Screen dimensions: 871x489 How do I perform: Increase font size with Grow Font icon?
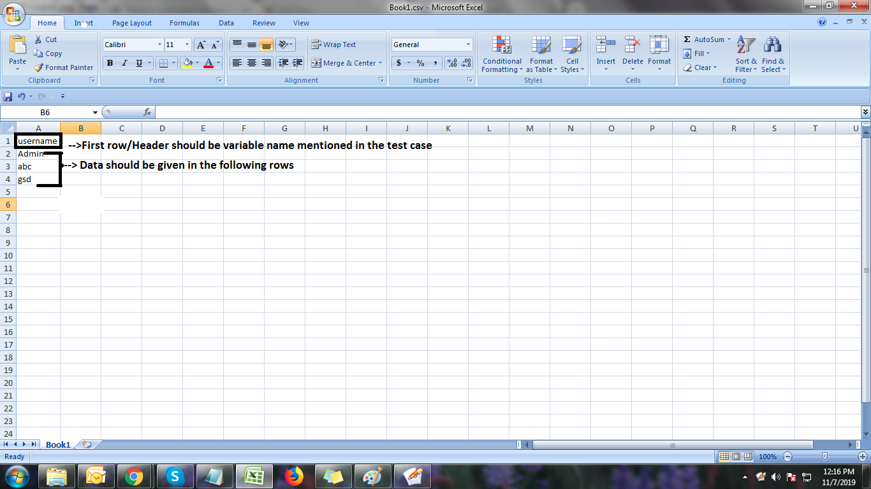point(201,45)
